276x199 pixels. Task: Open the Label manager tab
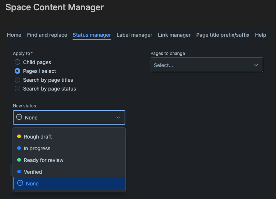[134, 35]
